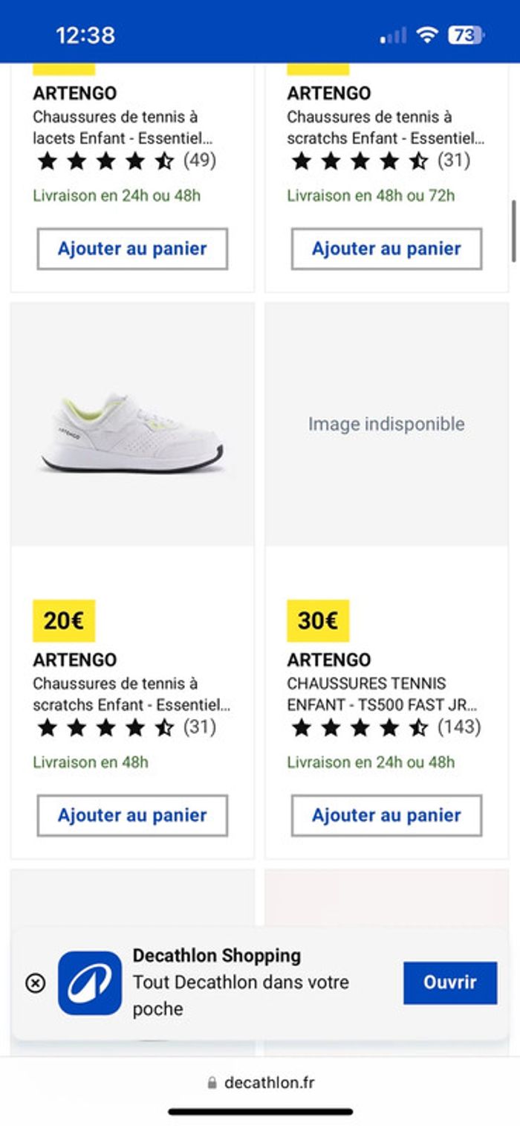The image size is (520, 1126).
Task: Open the 'Image indisponible' product placeholder
Action: tap(386, 424)
